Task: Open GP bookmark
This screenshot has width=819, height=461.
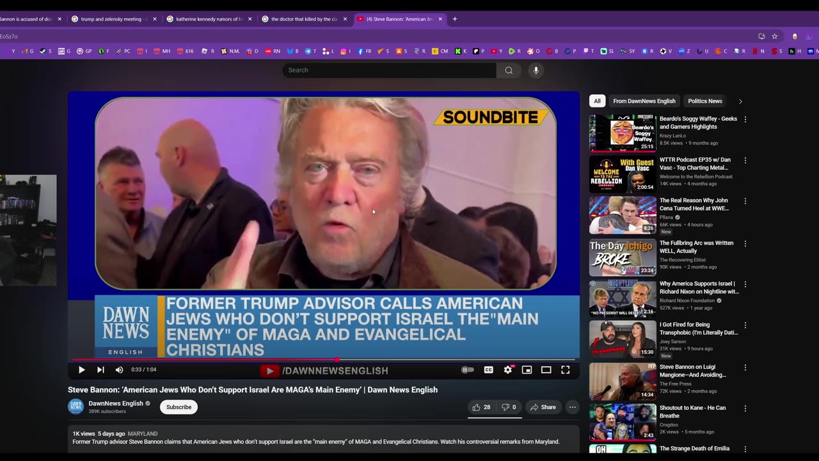Action: pos(84,51)
